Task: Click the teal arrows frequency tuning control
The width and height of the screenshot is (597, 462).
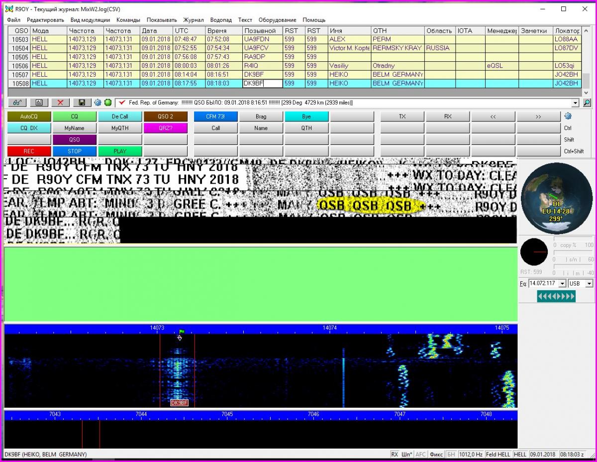Action: (556, 297)
